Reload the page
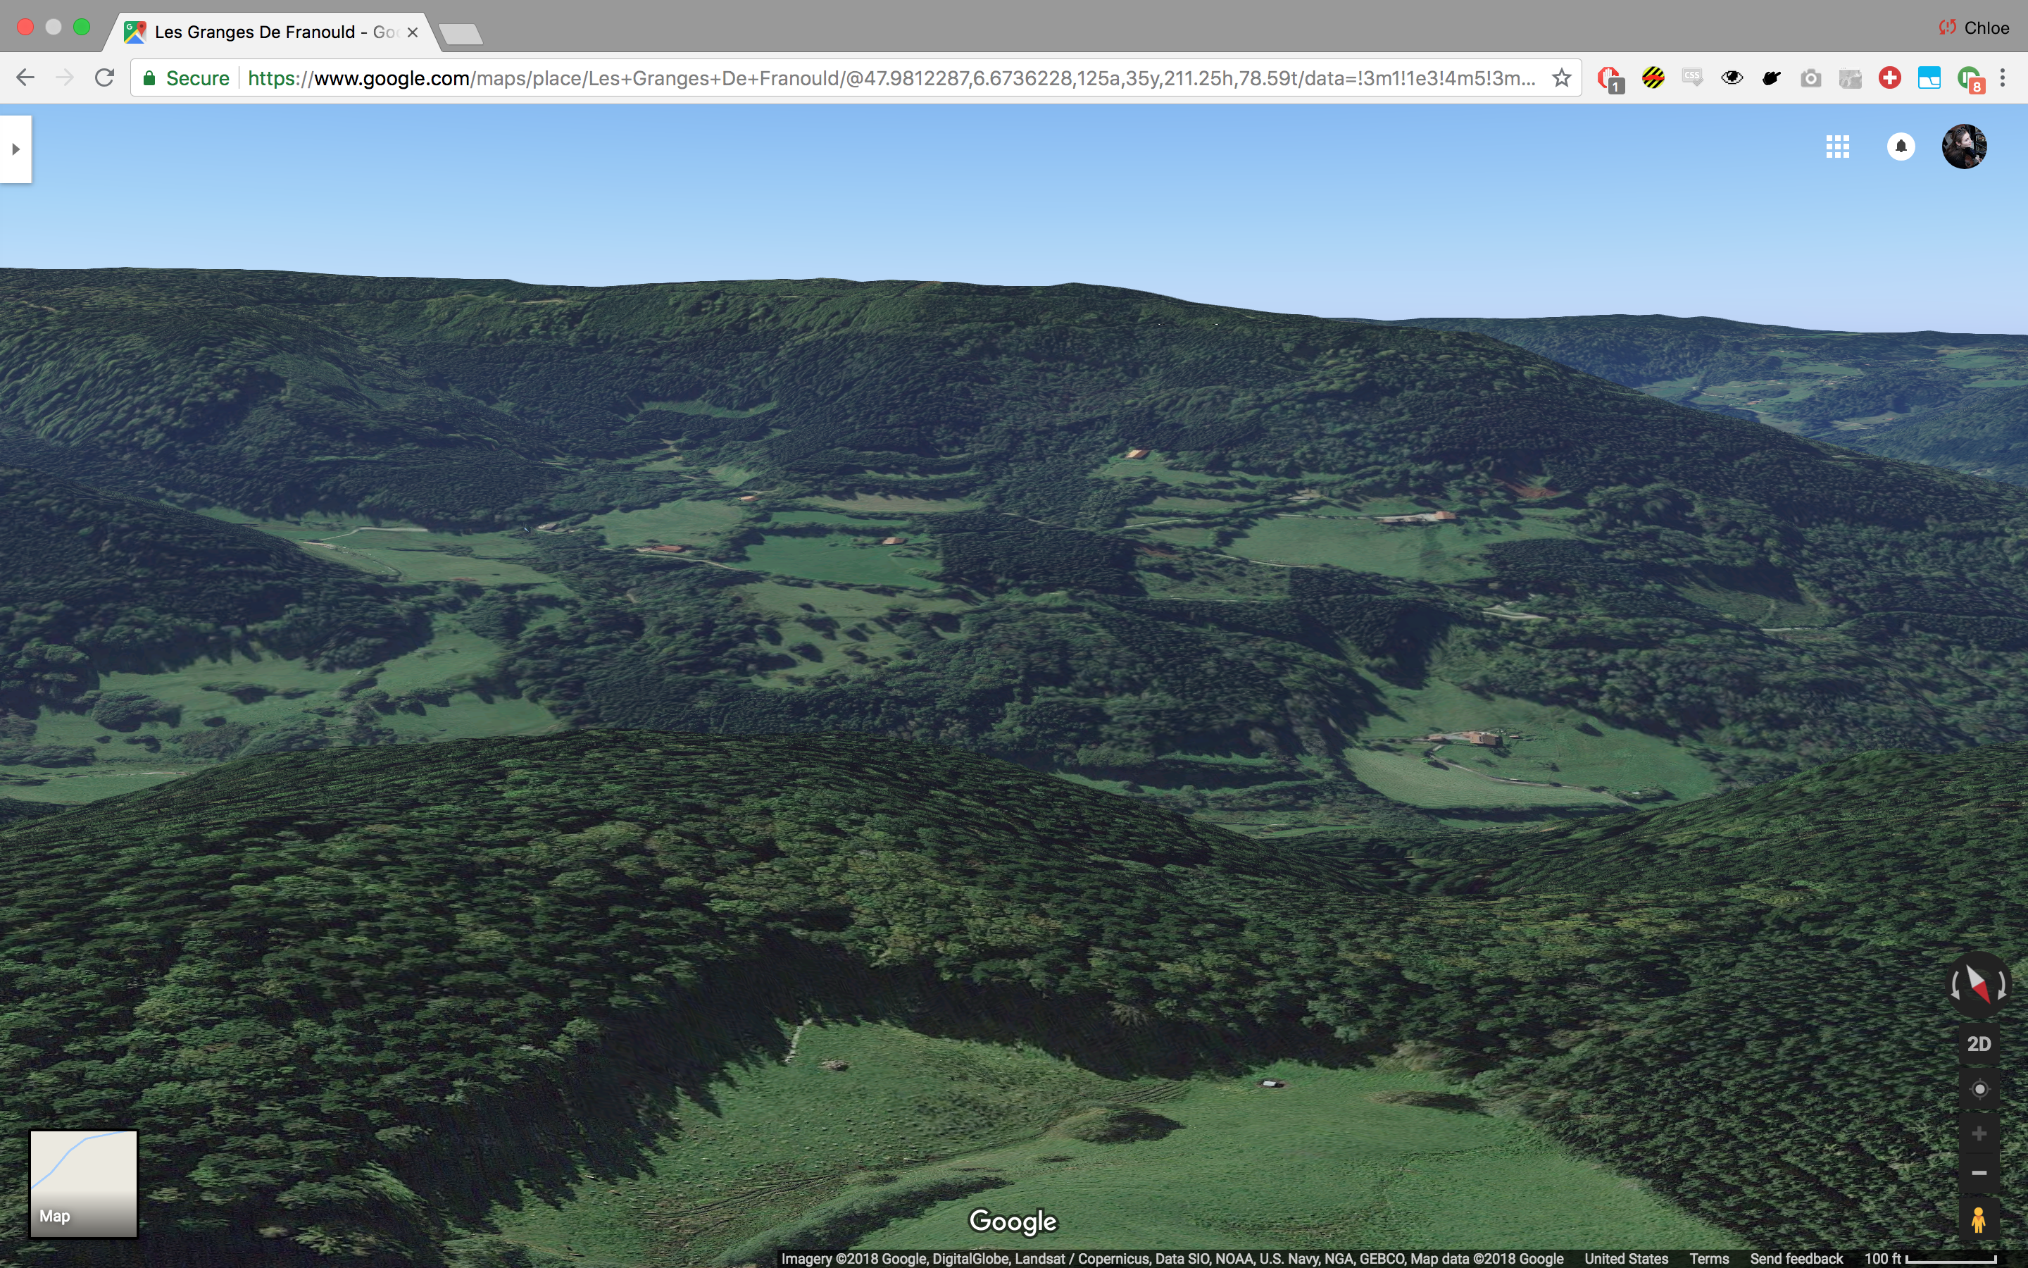 [x=105, y=78]
